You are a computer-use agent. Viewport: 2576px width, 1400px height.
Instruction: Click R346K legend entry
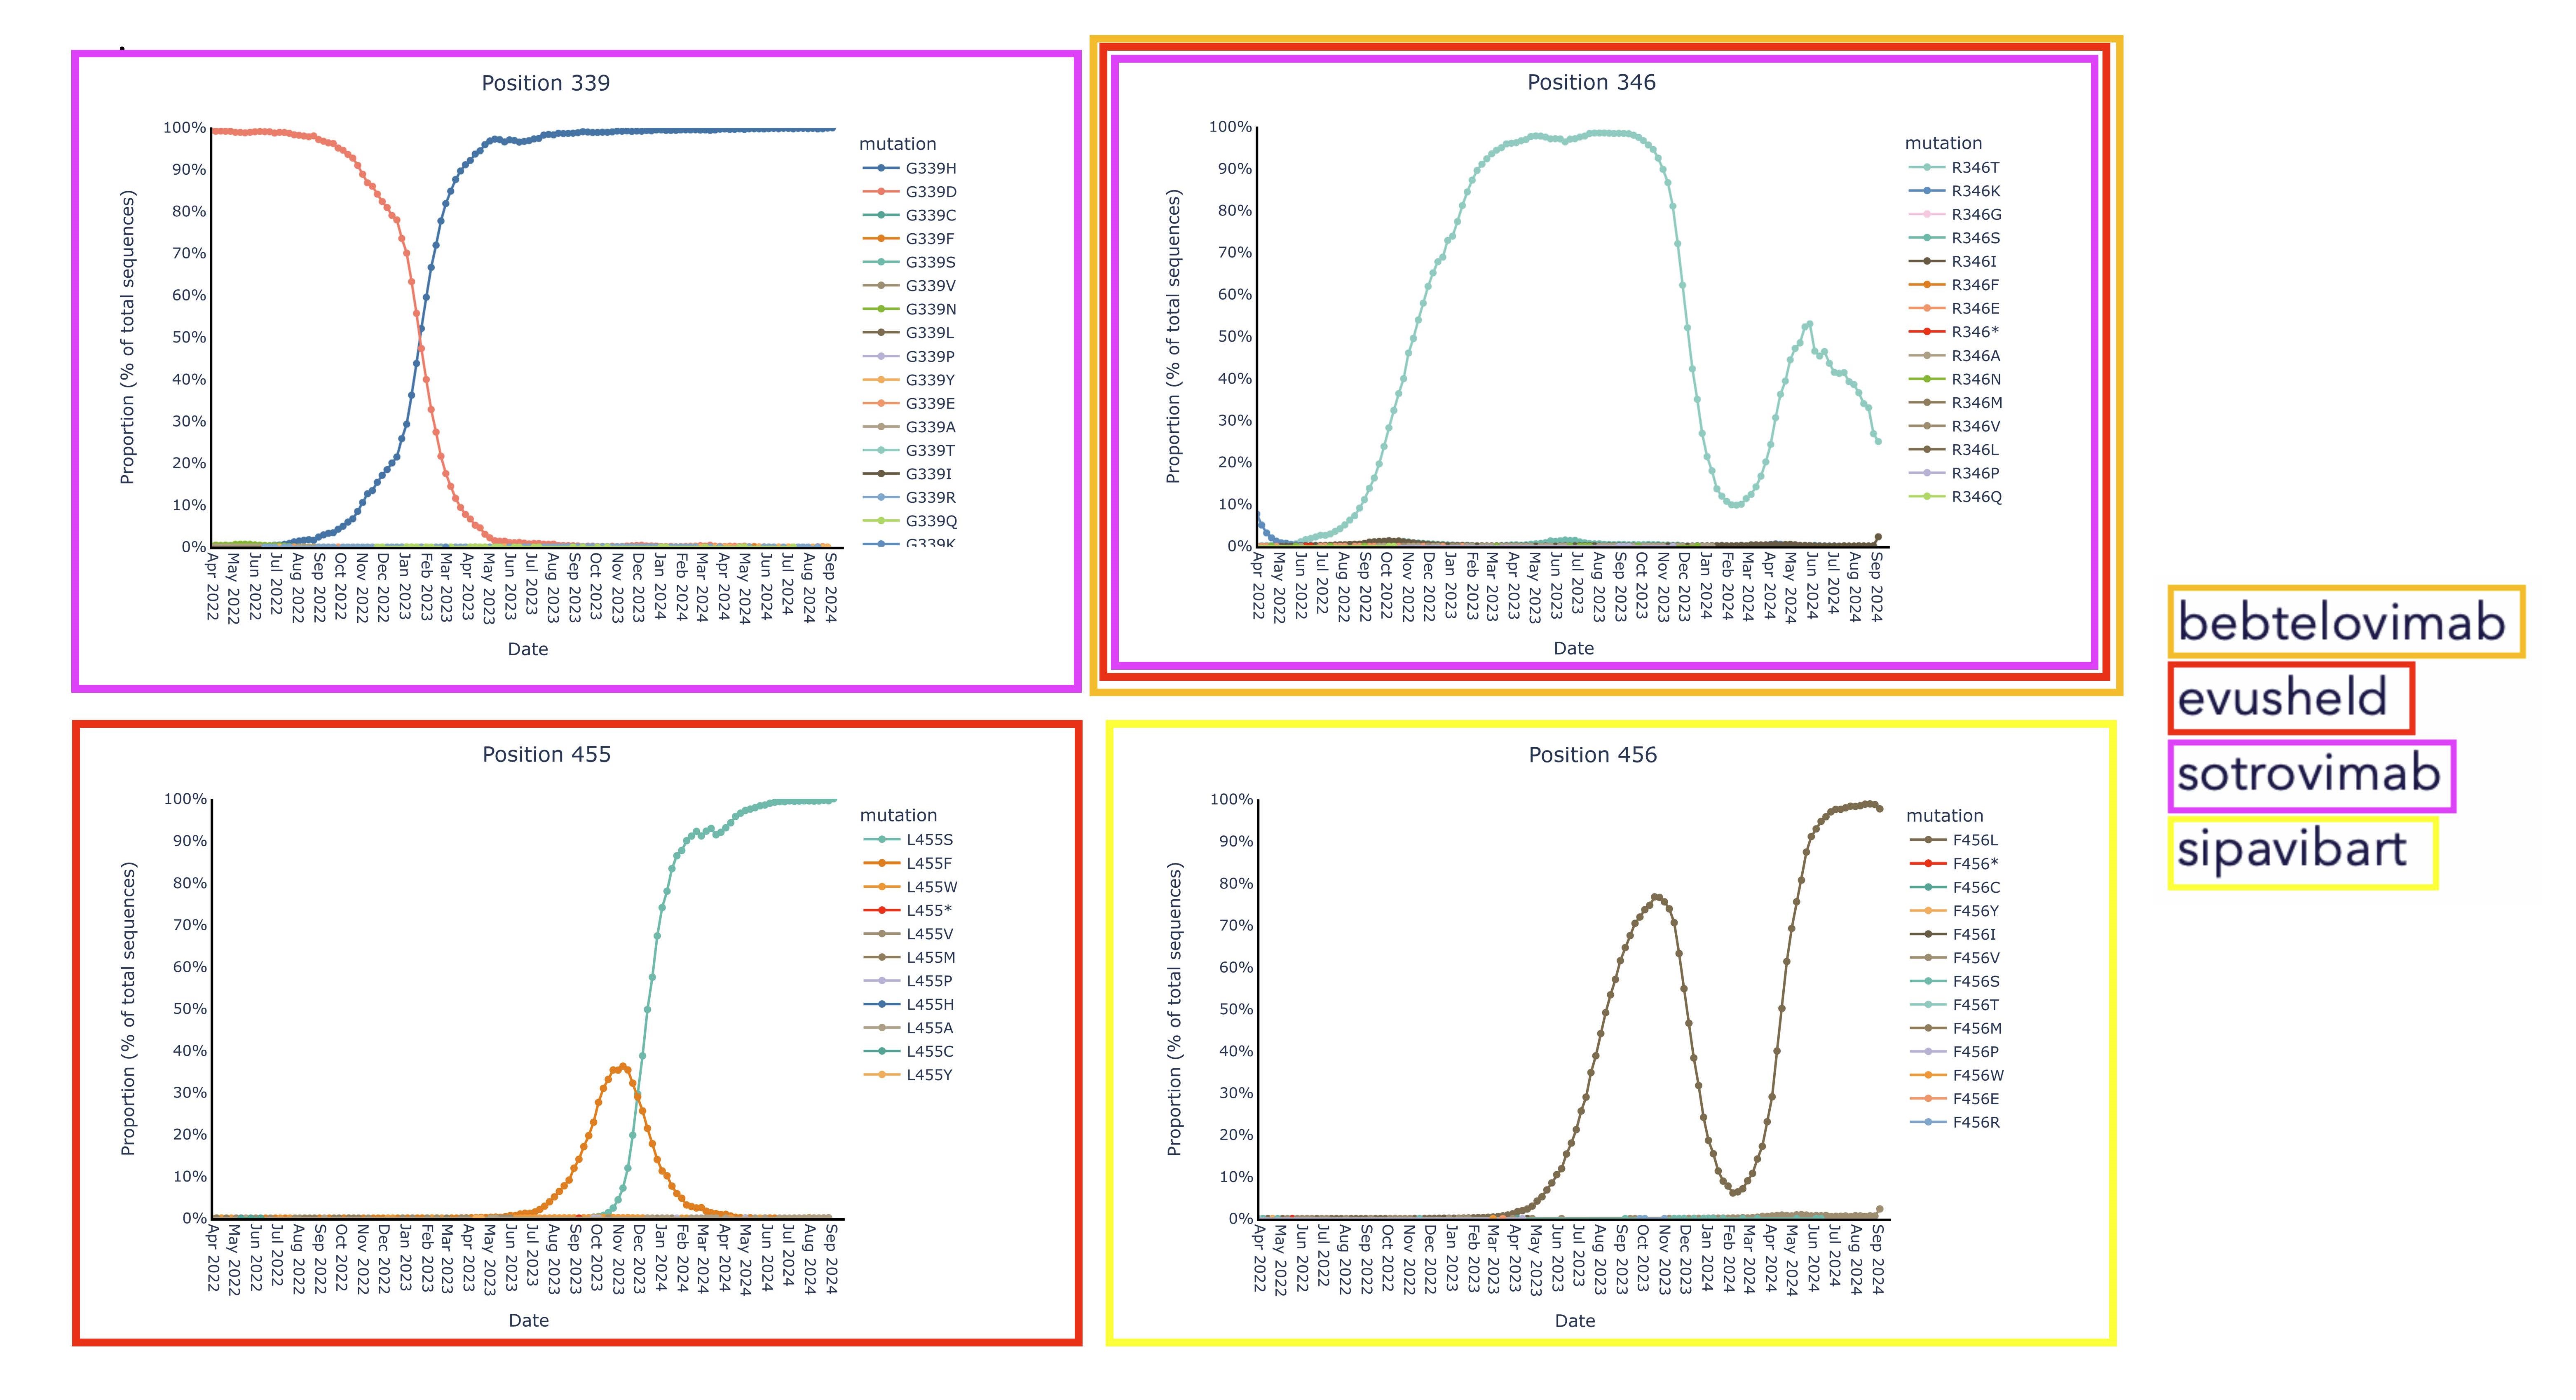click(1955, 191)
